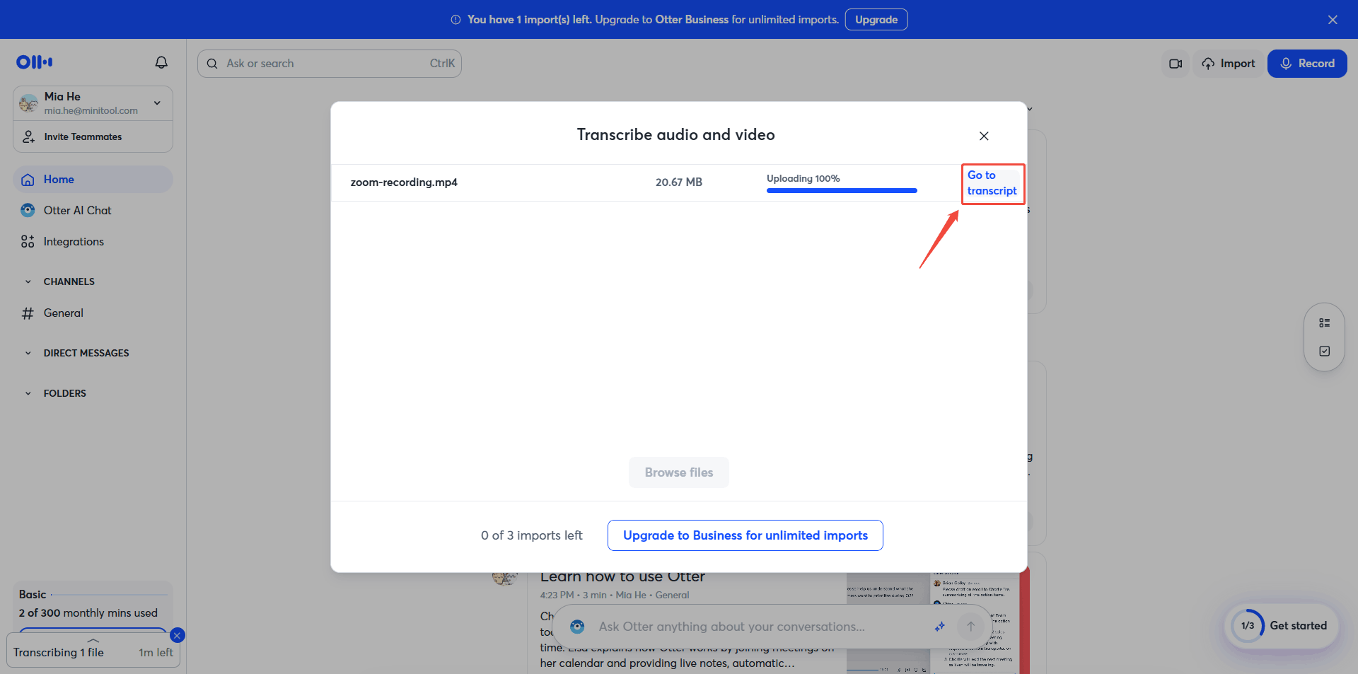Open the agenda list panel icon
1358x674 pixels.
(x=1325, y=323)
